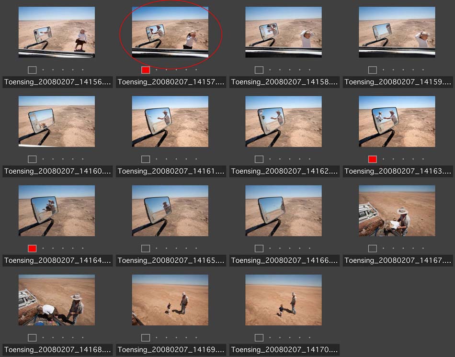455x357 pixels.
Task: Select thumbnail Toensing_20080207_14165
Action: [170, 211]
